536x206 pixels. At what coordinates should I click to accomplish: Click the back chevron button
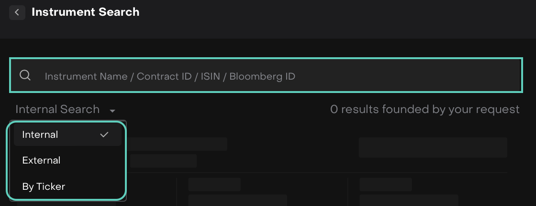coord(17,12)
